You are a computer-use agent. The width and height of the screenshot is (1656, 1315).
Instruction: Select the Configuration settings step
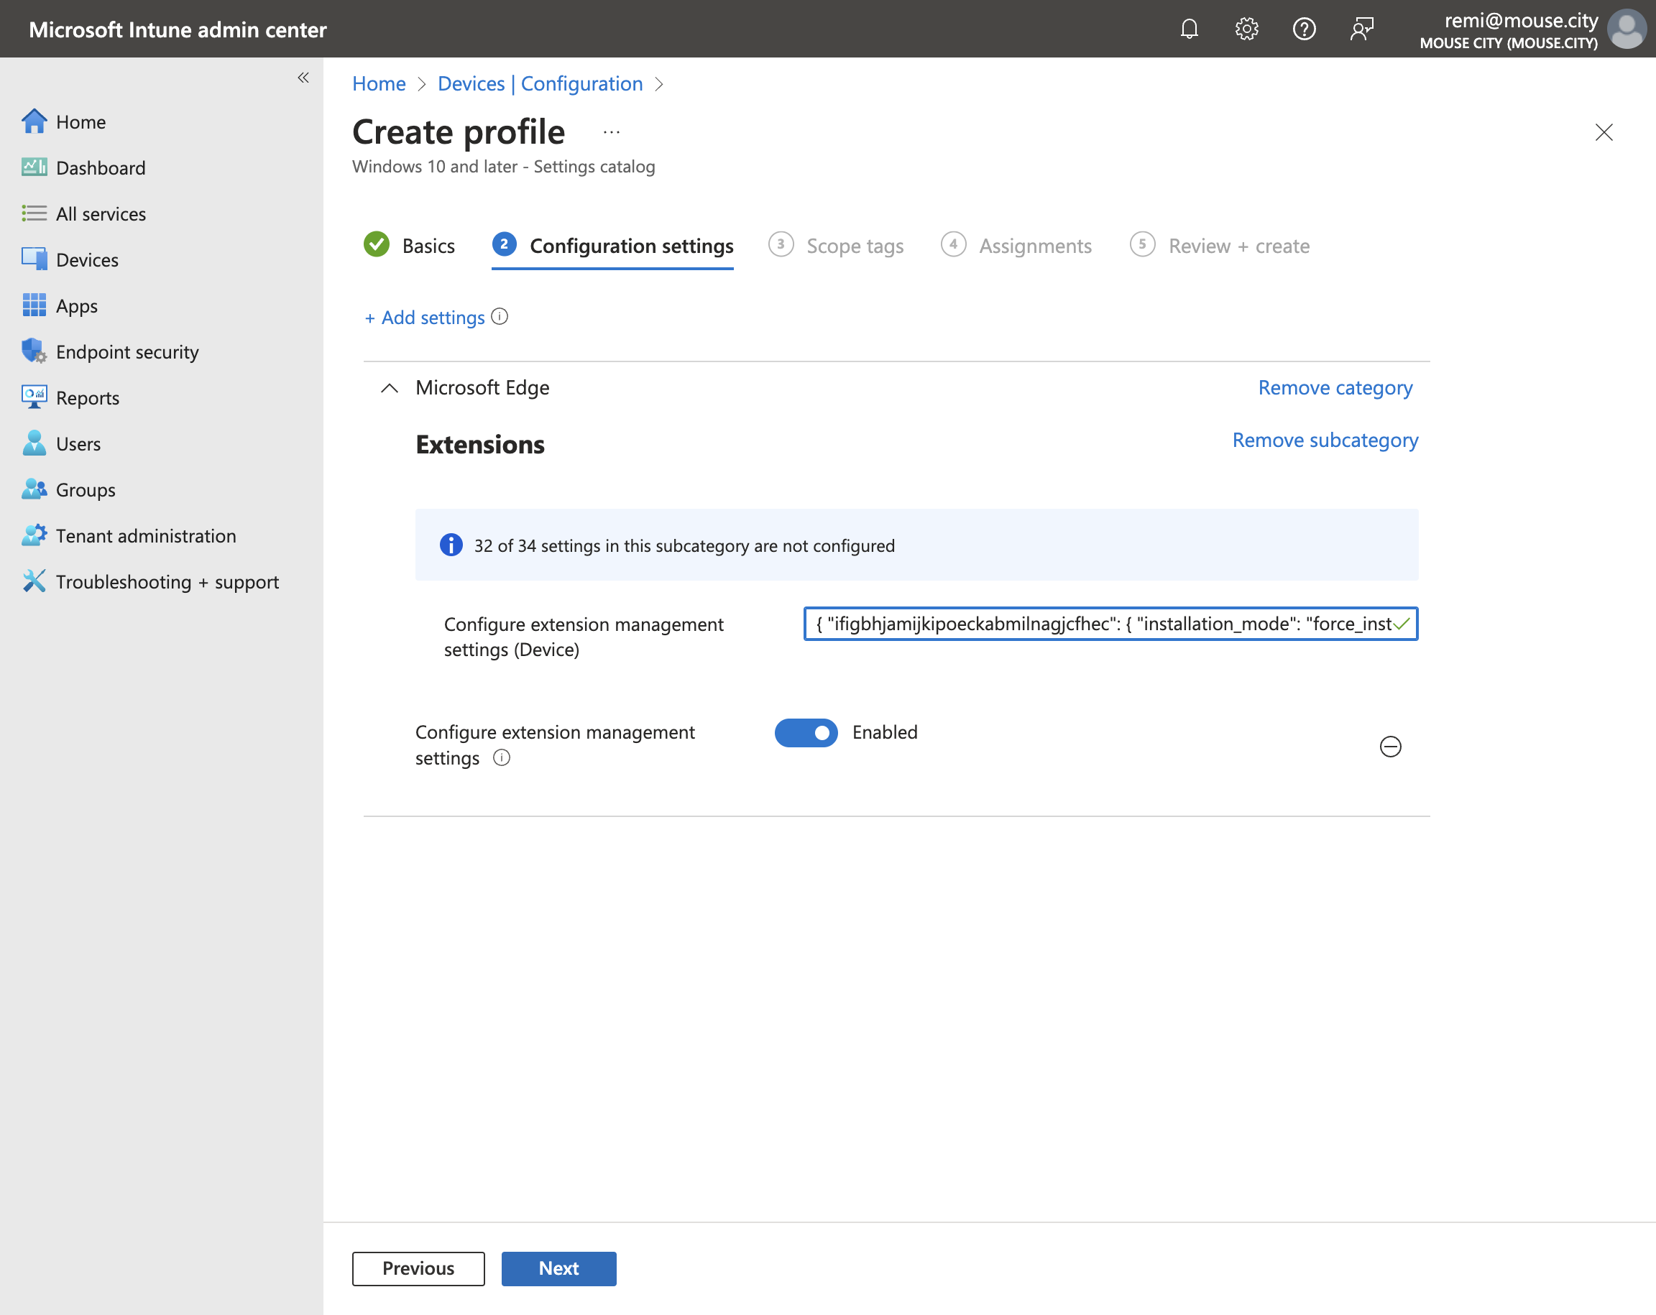[x=612, y=246]
